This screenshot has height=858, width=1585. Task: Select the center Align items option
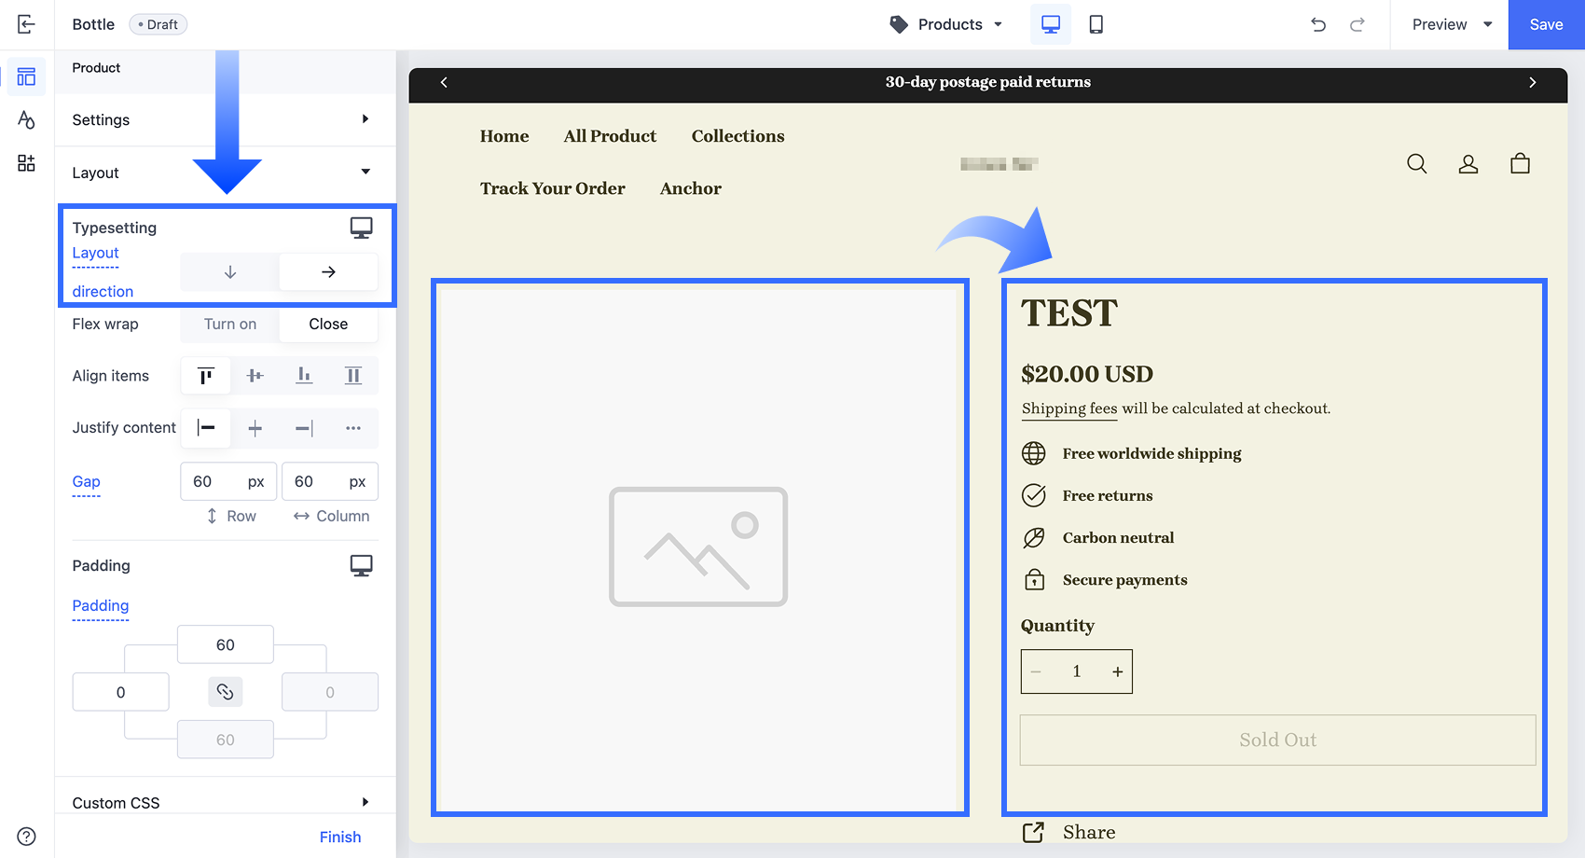pyautogui.click(x=255, y=375)
